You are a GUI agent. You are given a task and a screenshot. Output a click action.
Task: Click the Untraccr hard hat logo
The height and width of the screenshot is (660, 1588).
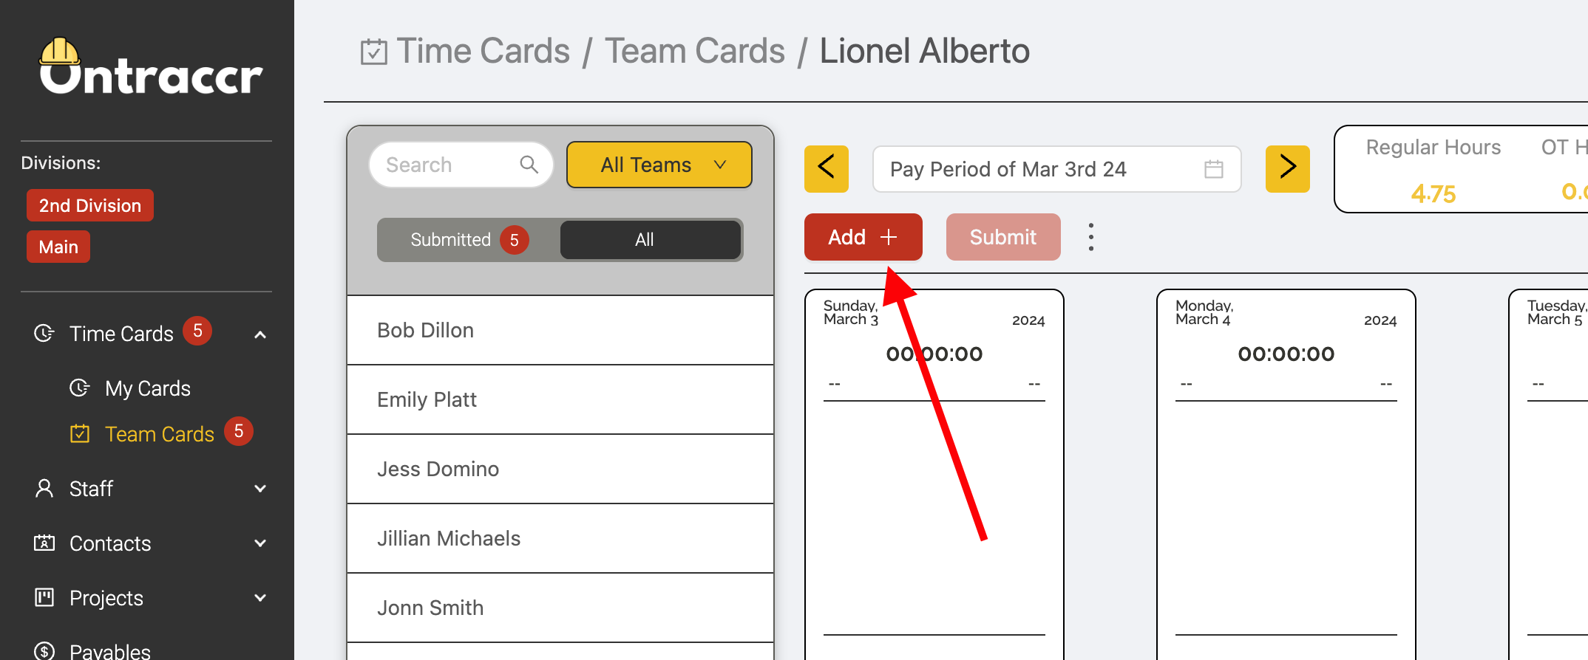(150, 67)
